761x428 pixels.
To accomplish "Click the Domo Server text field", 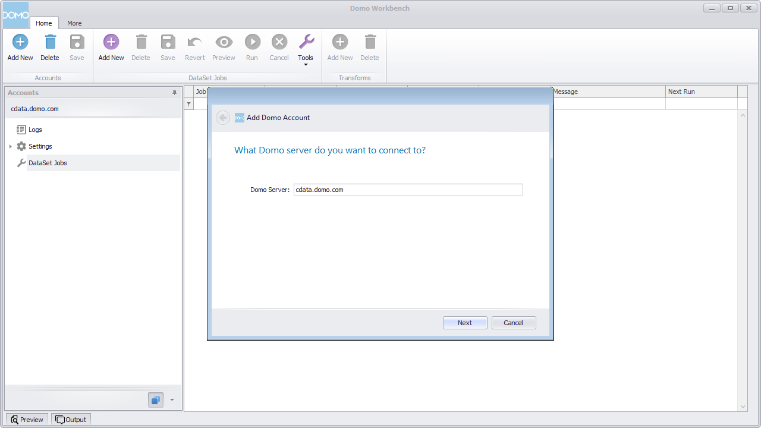I will [x=408, y=190].
